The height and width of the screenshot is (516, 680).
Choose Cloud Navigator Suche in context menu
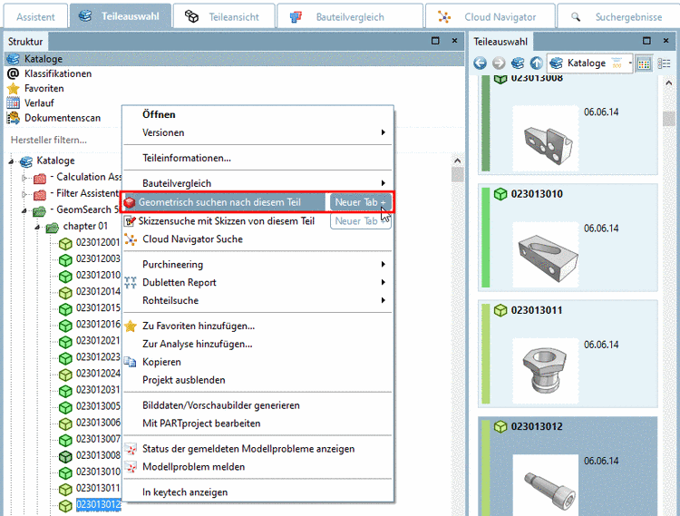(192, 239)
